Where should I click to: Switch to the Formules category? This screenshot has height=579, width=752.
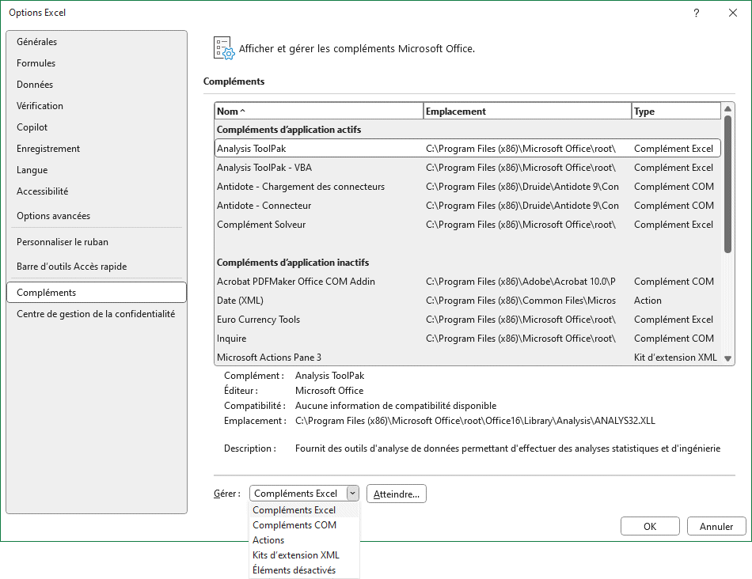pos(97,63)
